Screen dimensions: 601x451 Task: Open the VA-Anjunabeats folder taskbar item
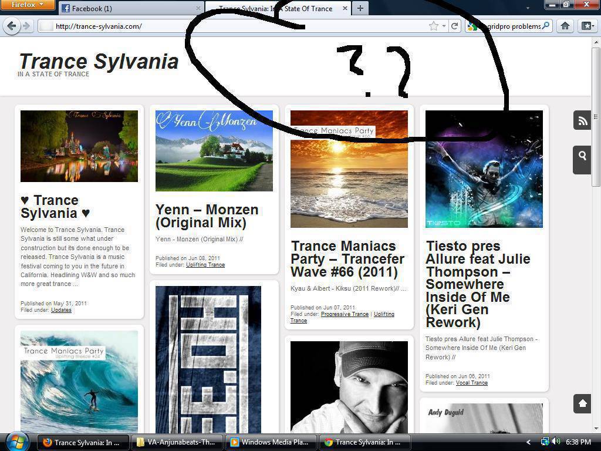click(177, 442)
